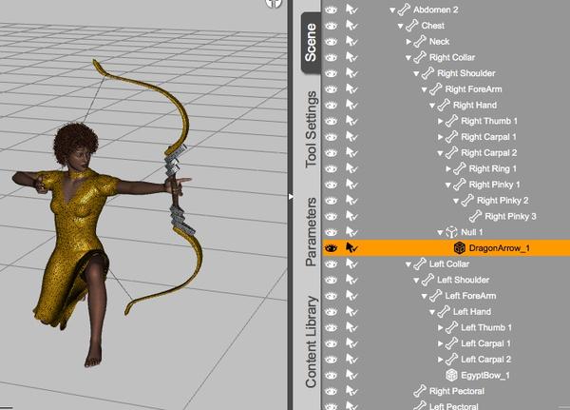Select the Left Pectoral bone label
The height and width of the screenshot is (410, 570).
click(454, 406)
